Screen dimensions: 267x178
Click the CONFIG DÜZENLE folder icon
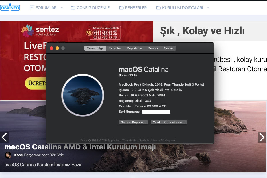tap(73, 8)
